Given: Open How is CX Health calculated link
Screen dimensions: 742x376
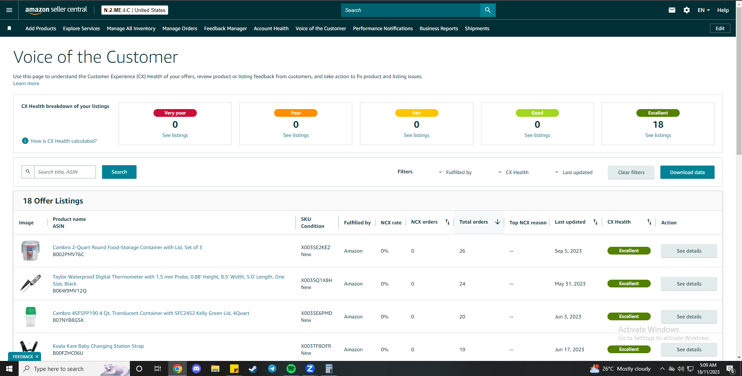Looking at the screenshot, I should pos(64,141).
